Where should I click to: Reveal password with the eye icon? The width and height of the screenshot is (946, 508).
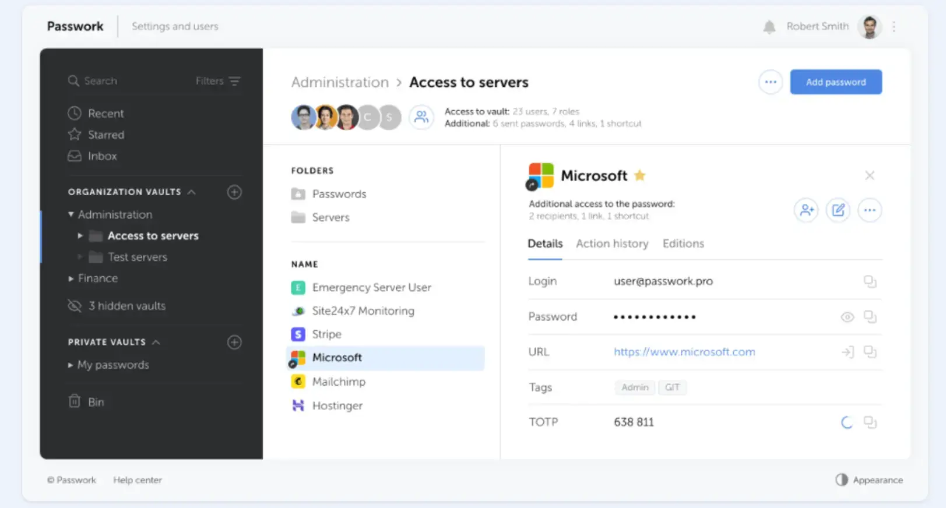pyautogui.click(x=847, y=317)
